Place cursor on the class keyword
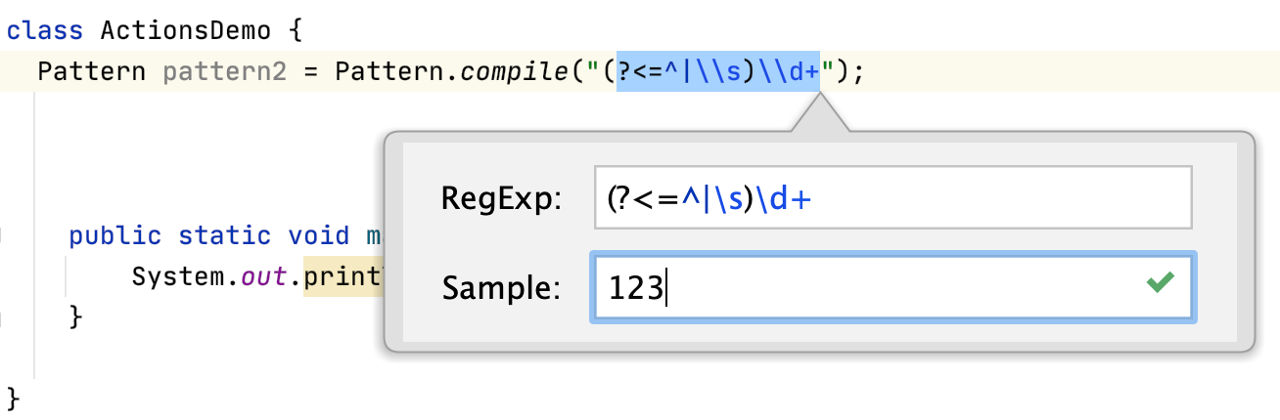This screenshot has width=1280, height=420. (45, 30)
